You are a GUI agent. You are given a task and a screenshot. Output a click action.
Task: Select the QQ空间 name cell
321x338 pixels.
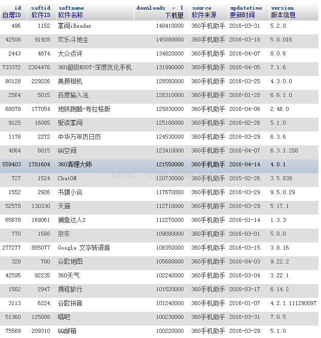[x=67, y=151]
